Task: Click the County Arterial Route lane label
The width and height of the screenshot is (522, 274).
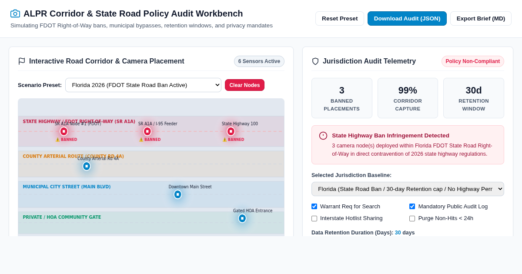Action: [x=73, y=157]
